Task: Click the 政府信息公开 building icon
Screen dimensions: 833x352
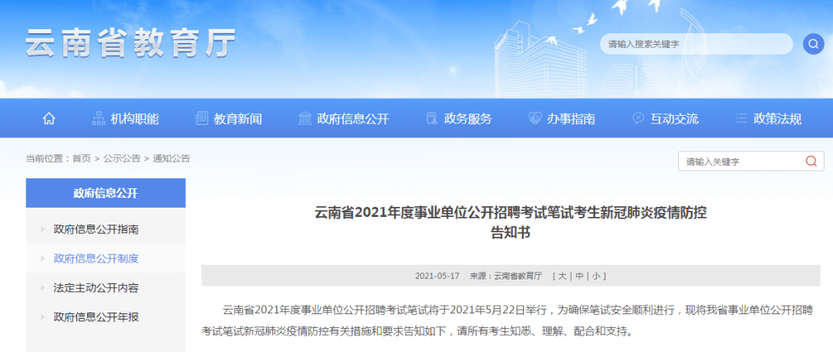Action: click(x=305, y=119)
